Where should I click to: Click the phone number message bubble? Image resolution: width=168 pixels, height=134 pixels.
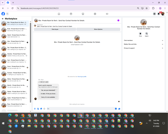[43, 82]
